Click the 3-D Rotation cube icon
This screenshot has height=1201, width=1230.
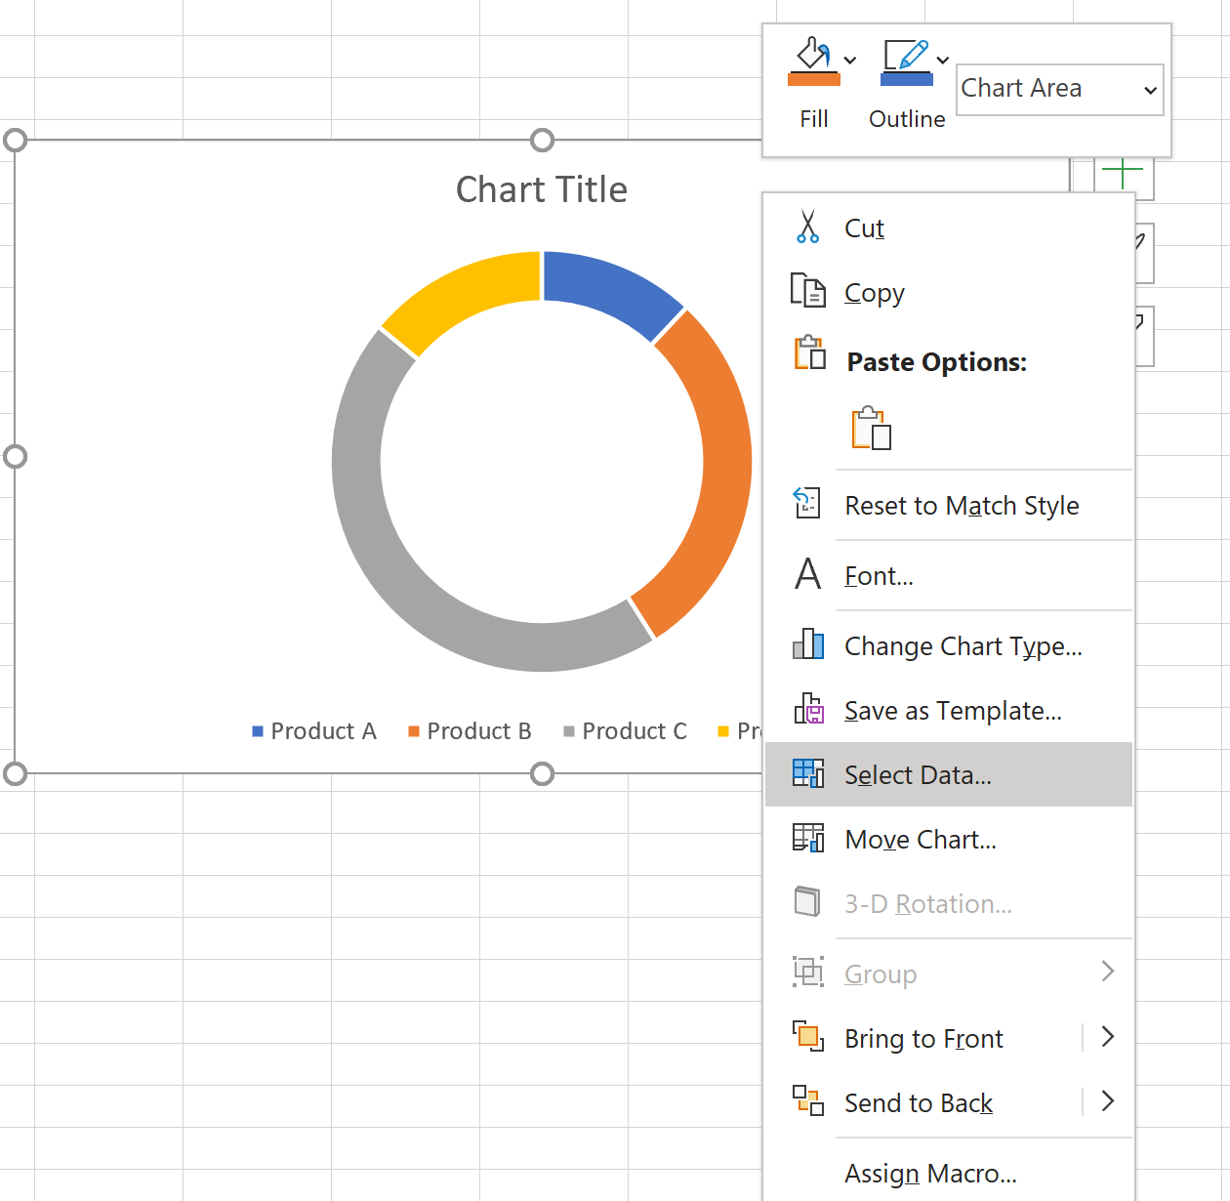(807, 902)
